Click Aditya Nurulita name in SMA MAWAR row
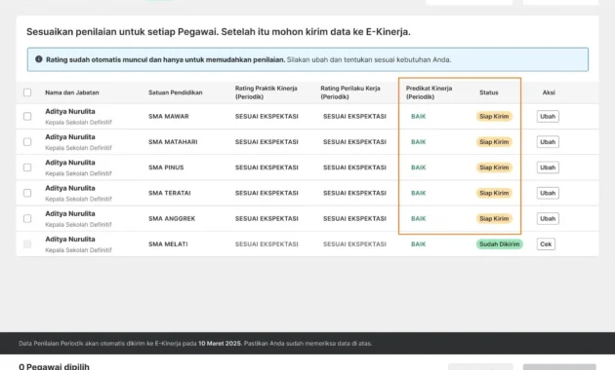 click(x=70, y=111)
